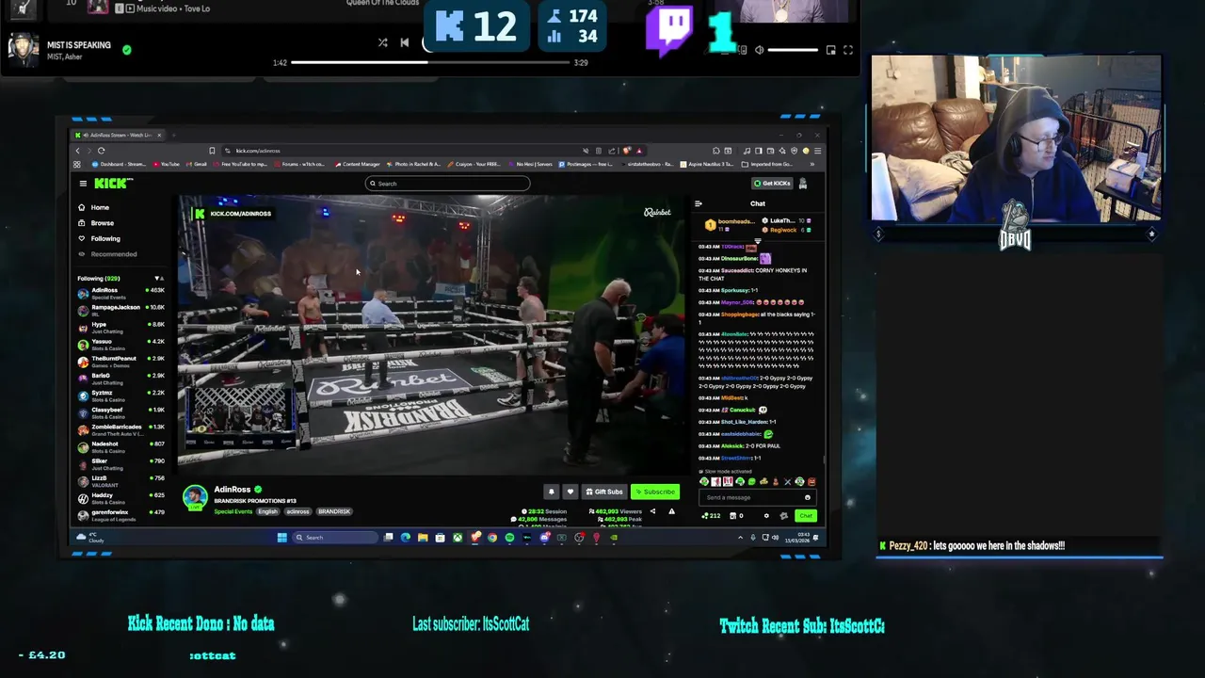Sort the Following (929) channel list
This screenshot has width=1205, height=678.
[159, 279]
